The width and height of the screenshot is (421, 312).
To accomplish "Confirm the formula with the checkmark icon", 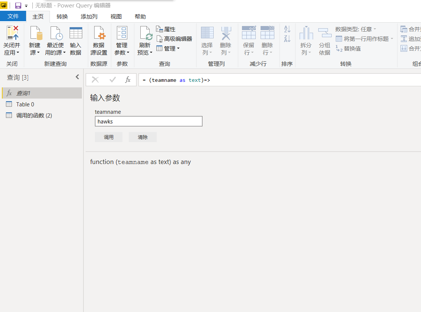I will 113,80.
